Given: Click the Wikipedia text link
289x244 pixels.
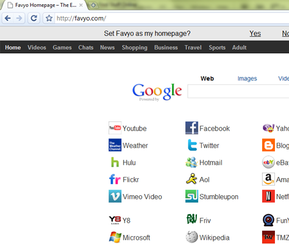Looking at the screenshot, I should (215, 238).
